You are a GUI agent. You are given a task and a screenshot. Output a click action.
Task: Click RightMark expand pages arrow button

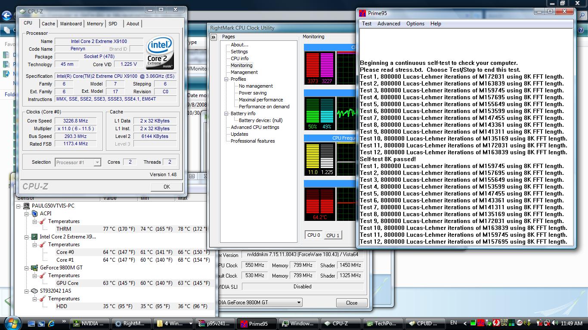pos(214,37)
